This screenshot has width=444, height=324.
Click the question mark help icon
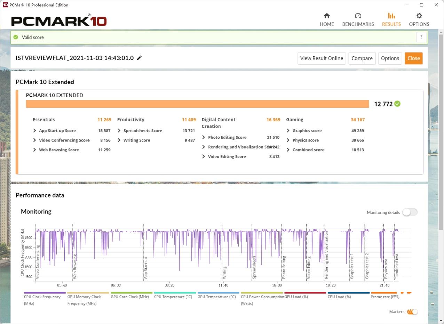[421, 37]
